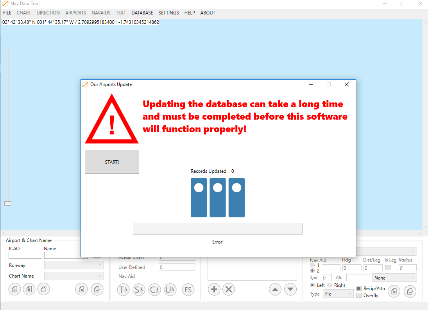Screen dimensions: 428x310
Task: Click the zoom slider handle on left edge
Action: [8, 203]
